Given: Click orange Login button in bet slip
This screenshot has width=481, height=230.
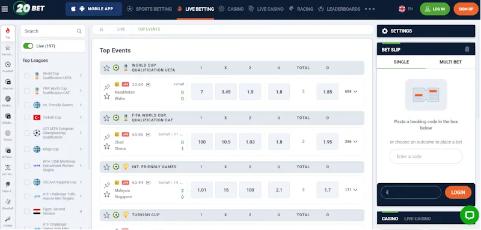Looking at the screenshot, I should pyautogui.click(x=458, y=192).
